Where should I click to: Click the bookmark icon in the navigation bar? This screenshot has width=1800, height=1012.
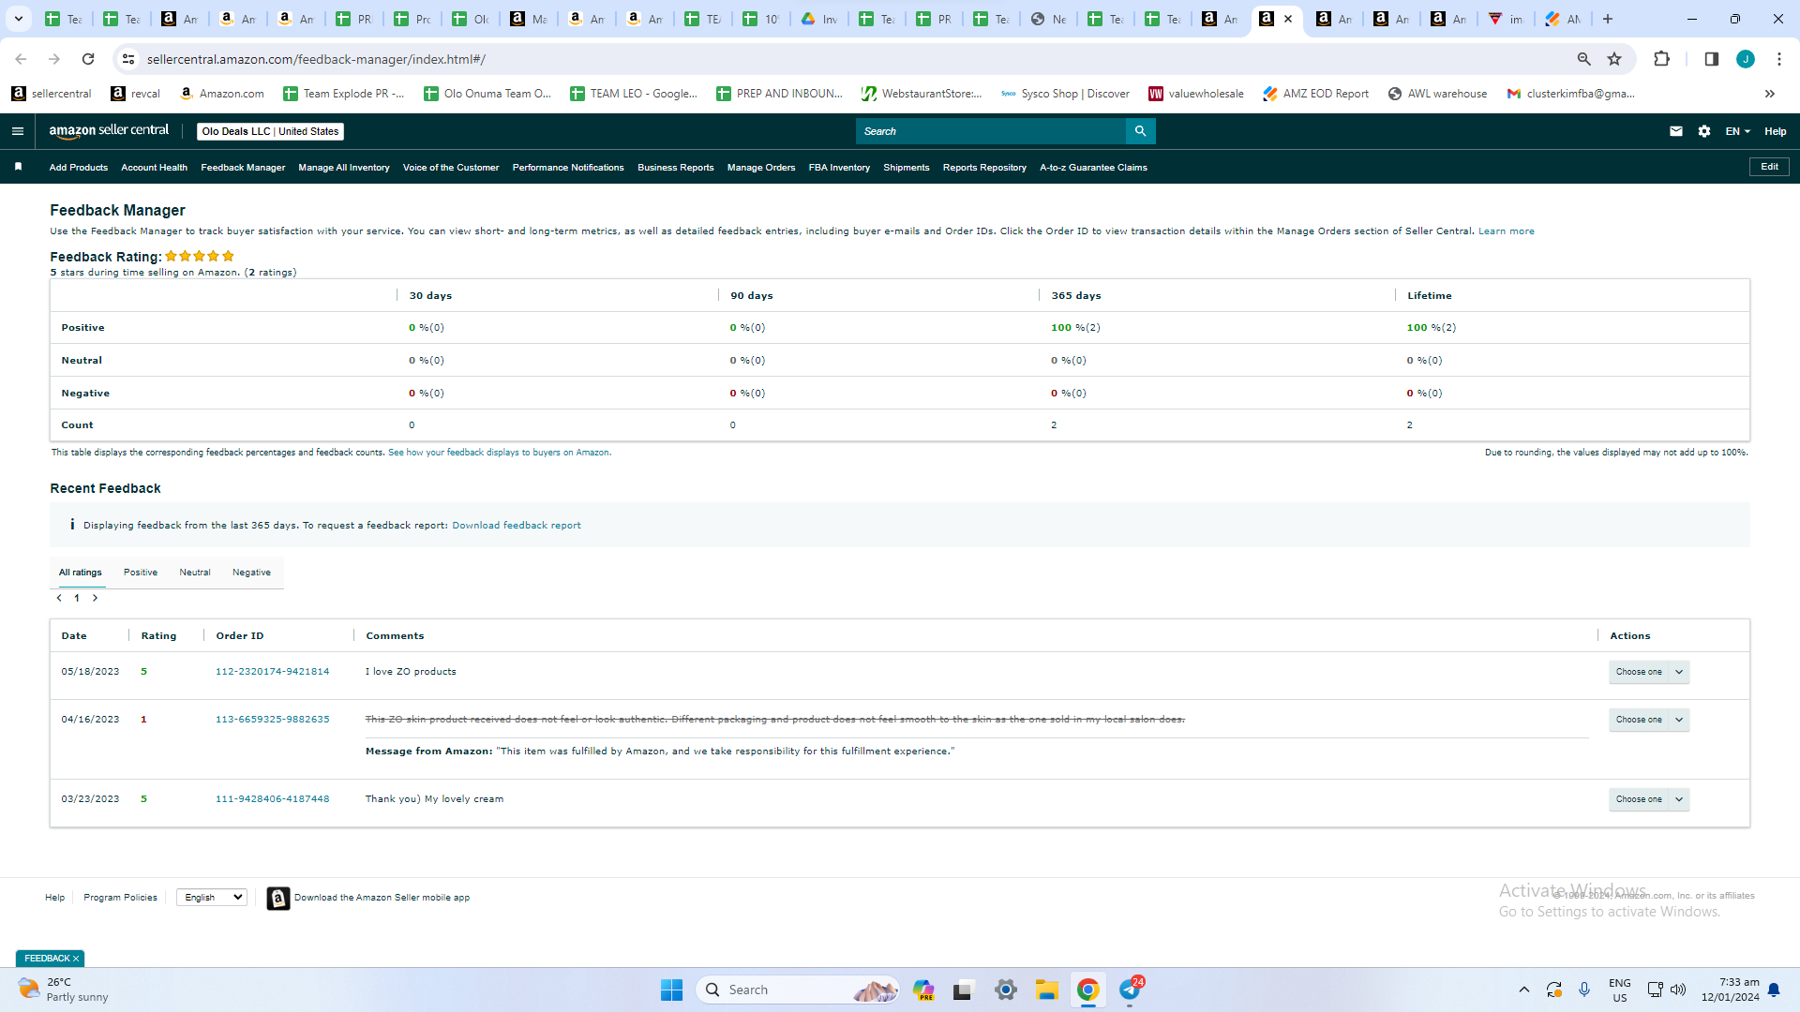(18, 167)
